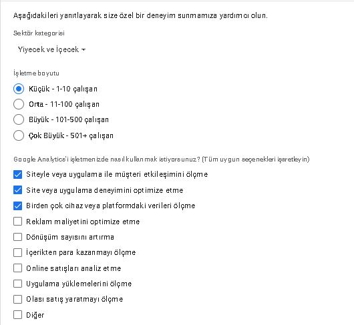Click the Online satışları analiz etme label
Image resolution: width=354 pixels, height=325 pixels.
point(73,268)
